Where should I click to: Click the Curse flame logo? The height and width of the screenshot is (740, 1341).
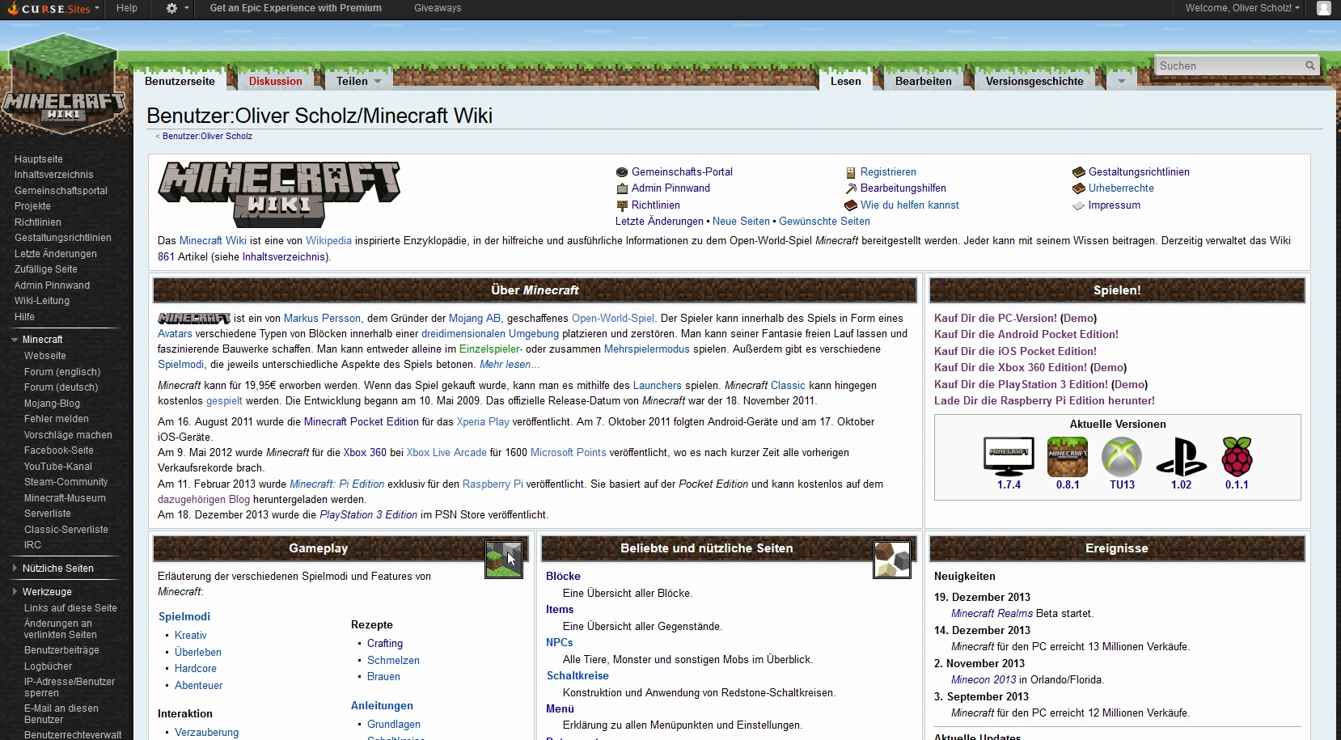(12, 8)
